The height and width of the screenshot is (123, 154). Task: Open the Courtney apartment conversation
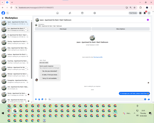[15, 62]
